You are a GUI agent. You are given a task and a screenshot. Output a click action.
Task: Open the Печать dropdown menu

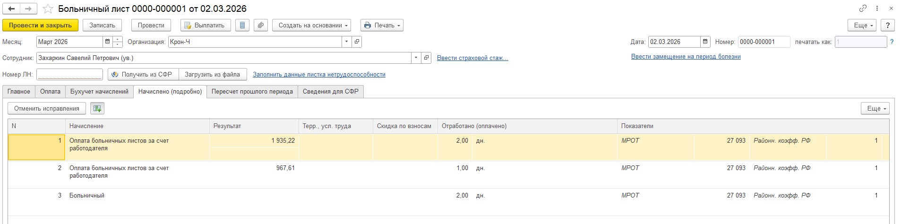point(382,26)
